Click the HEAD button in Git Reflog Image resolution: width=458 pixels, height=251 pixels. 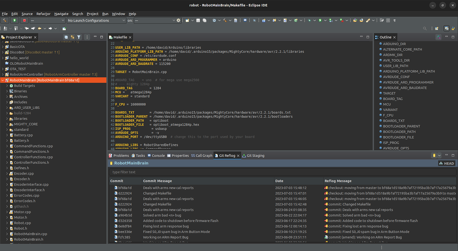tap(446, 163)
